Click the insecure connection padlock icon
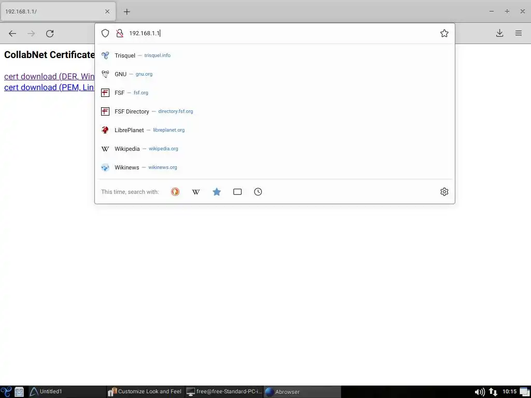 click(120, 33)
